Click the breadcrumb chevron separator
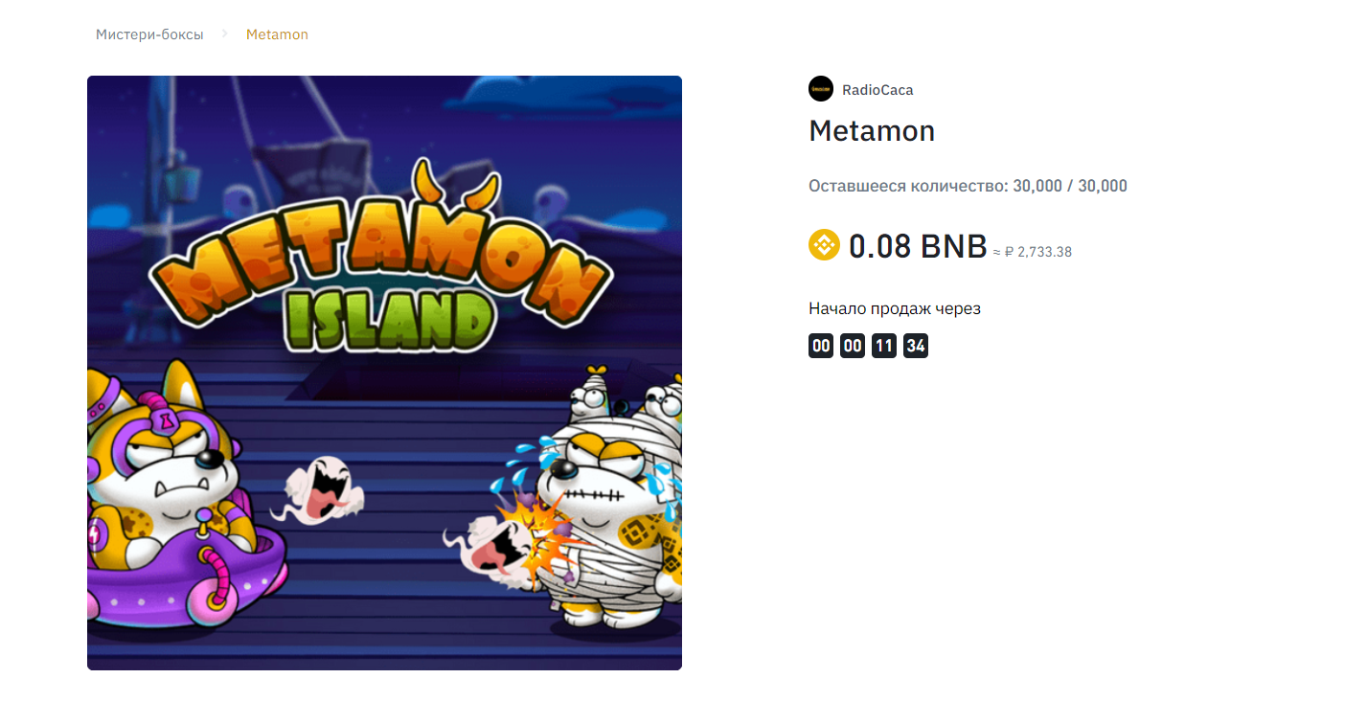Screen dimensions: 1367x701 (225, 34)
